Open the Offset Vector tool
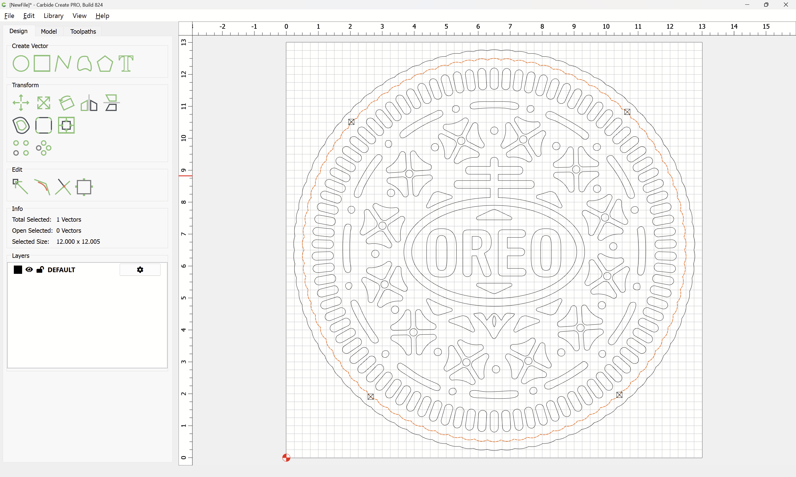This screenshot has height=477, width=796. tap(21, 125)
